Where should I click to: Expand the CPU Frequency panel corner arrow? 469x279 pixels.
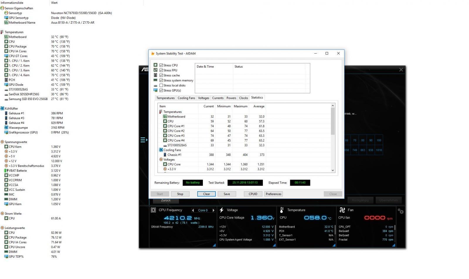pos(214,245)
